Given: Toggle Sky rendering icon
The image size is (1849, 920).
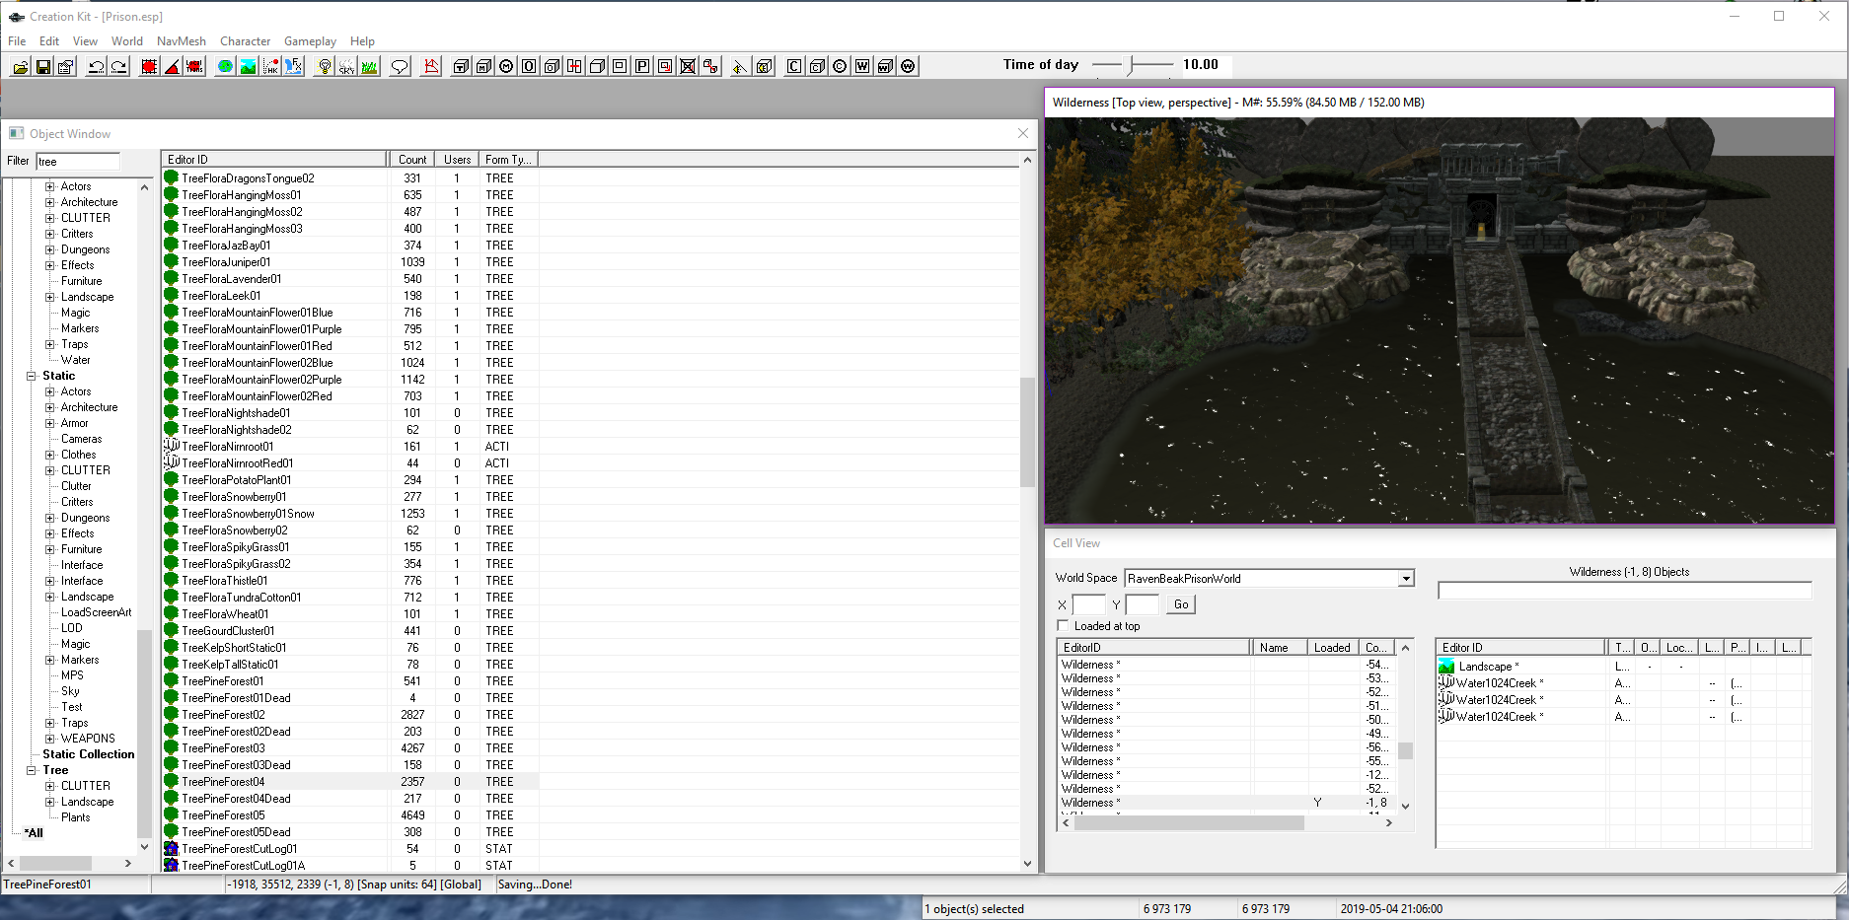Looking at the screenshot, I should tap(346, 66).
